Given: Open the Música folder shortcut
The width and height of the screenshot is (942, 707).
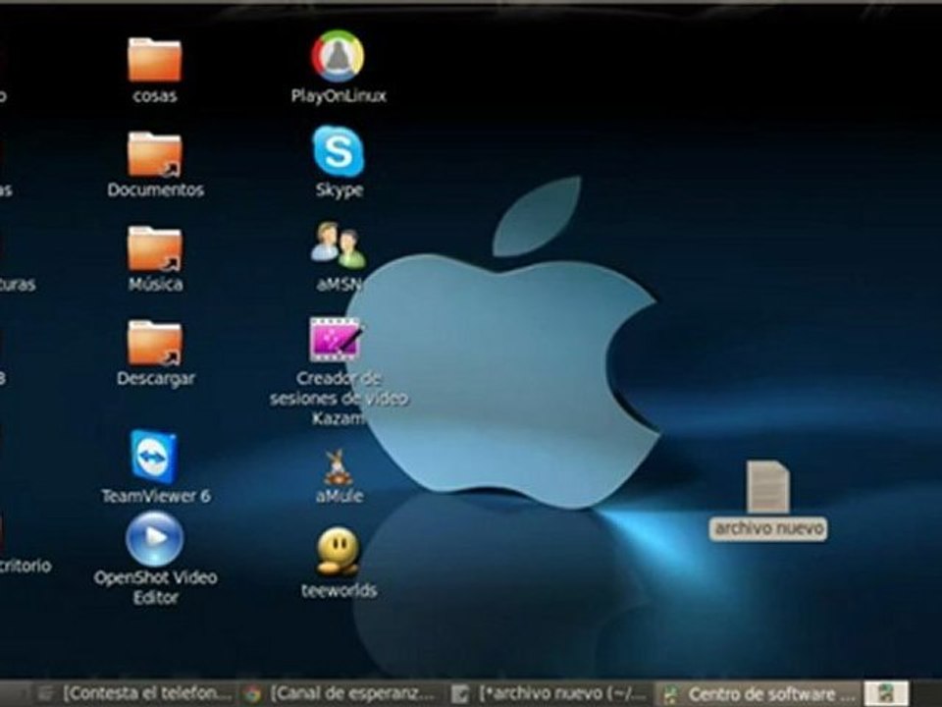Looking at the screenshot, I should point(154,248).
